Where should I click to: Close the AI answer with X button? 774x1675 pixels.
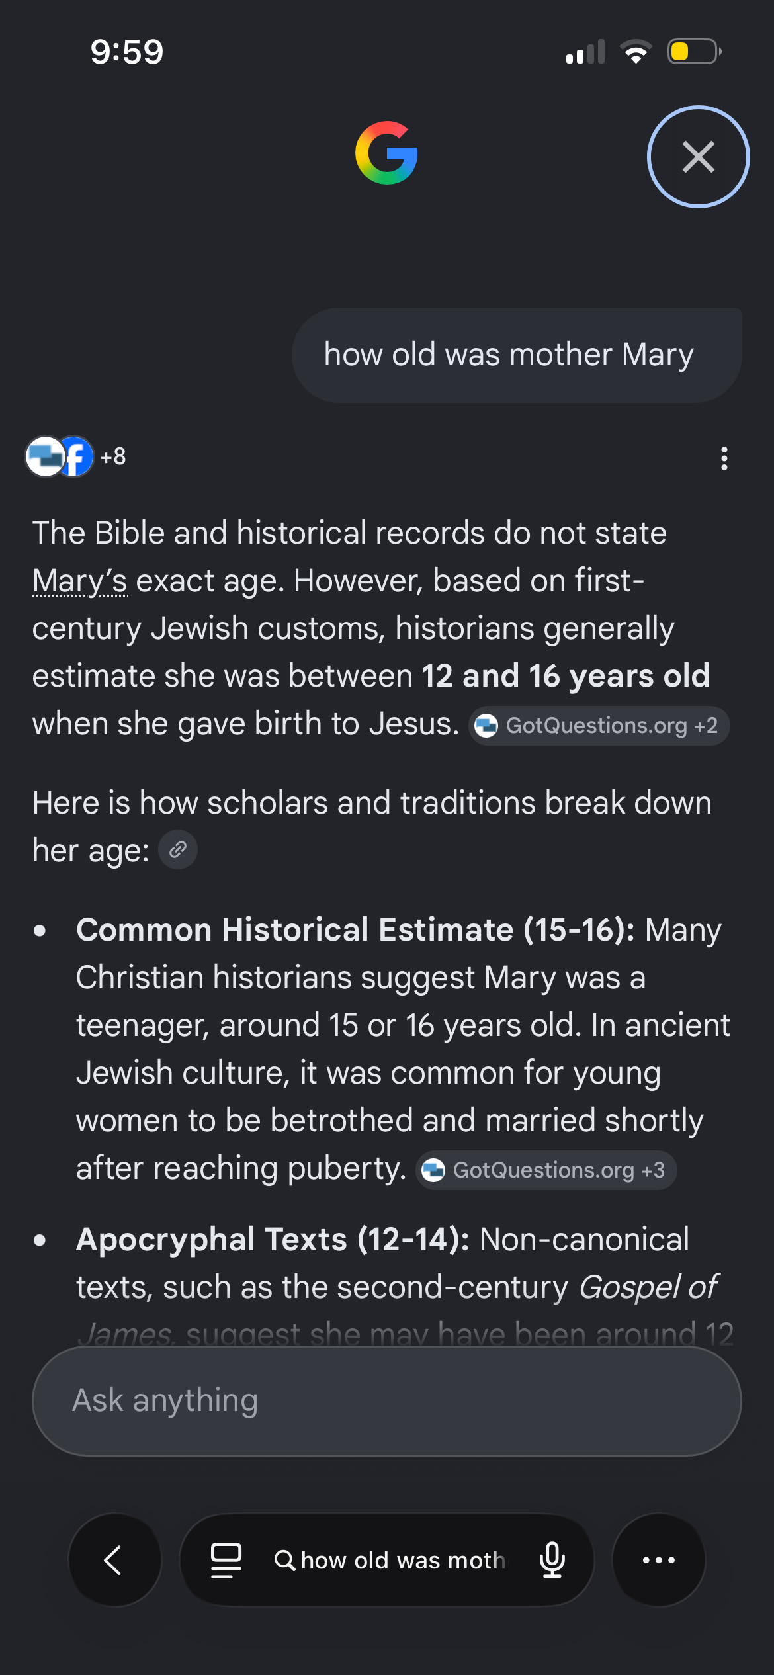pos(698,157)
